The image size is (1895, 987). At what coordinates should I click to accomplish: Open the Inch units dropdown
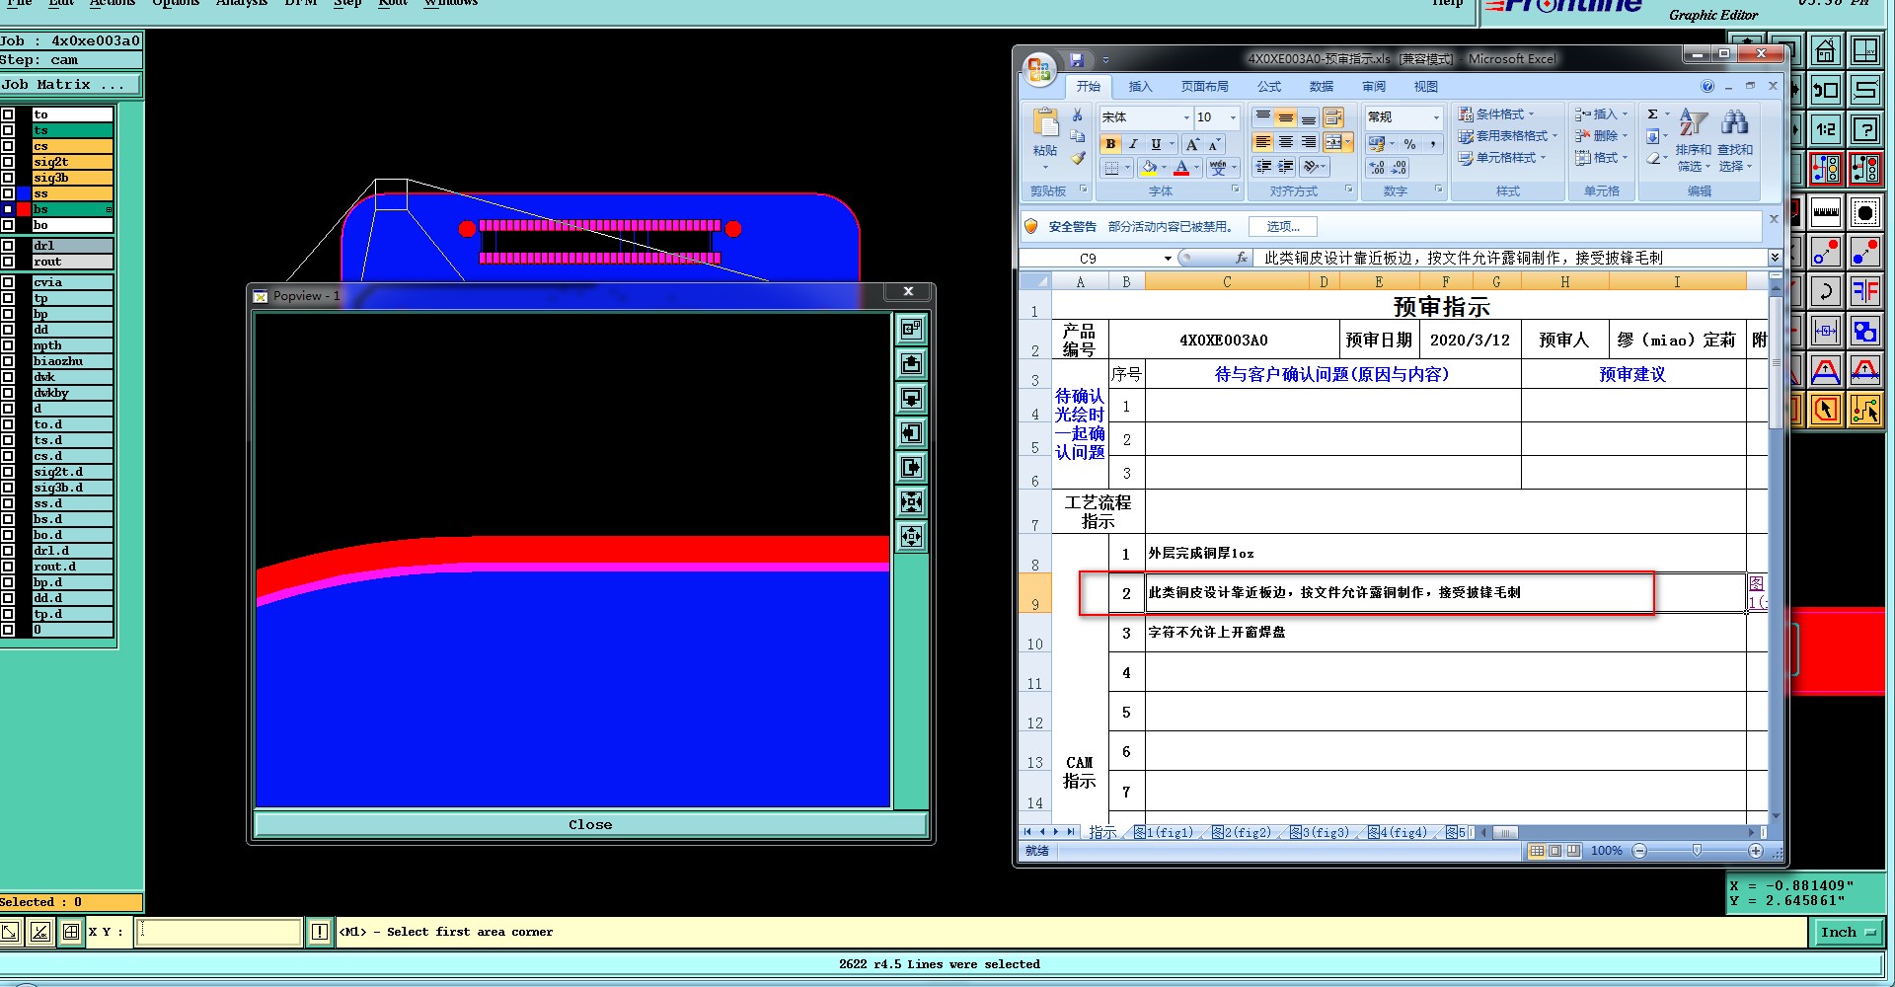[x=1848, y=932]
